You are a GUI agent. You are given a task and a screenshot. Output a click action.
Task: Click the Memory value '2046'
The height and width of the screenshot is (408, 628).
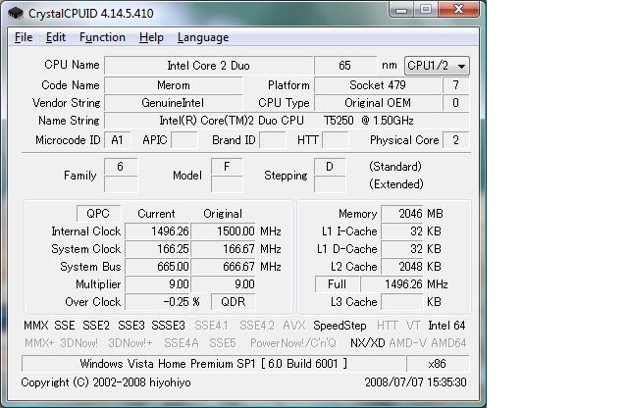pos(402,214)
